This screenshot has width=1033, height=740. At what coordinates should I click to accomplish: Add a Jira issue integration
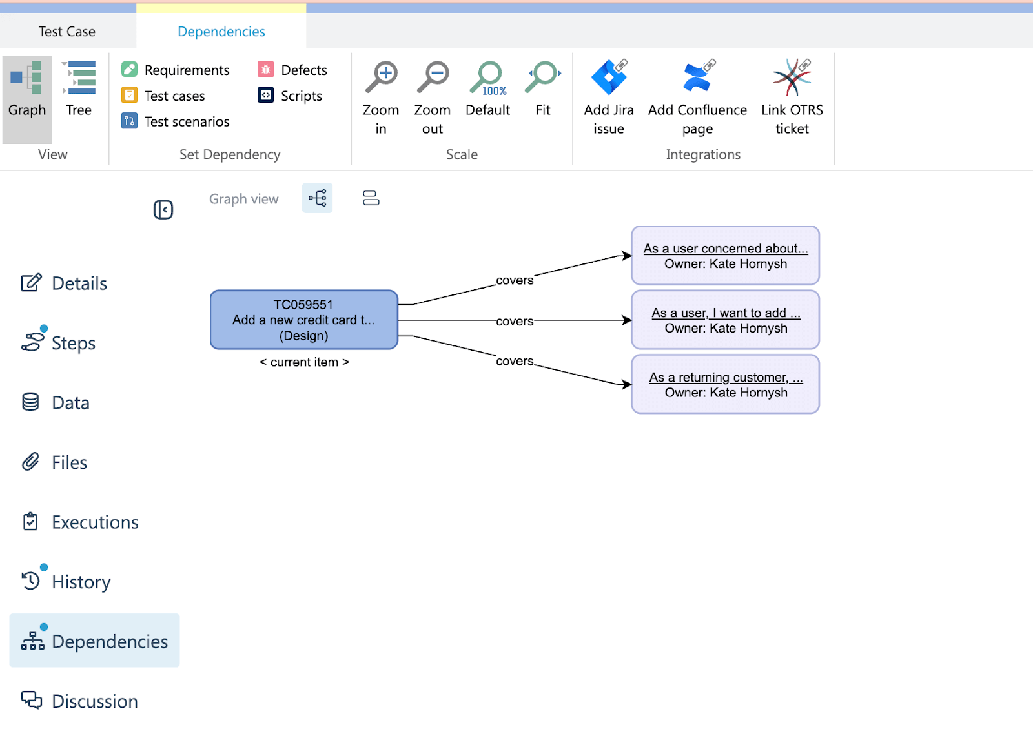tap(608, 97)
